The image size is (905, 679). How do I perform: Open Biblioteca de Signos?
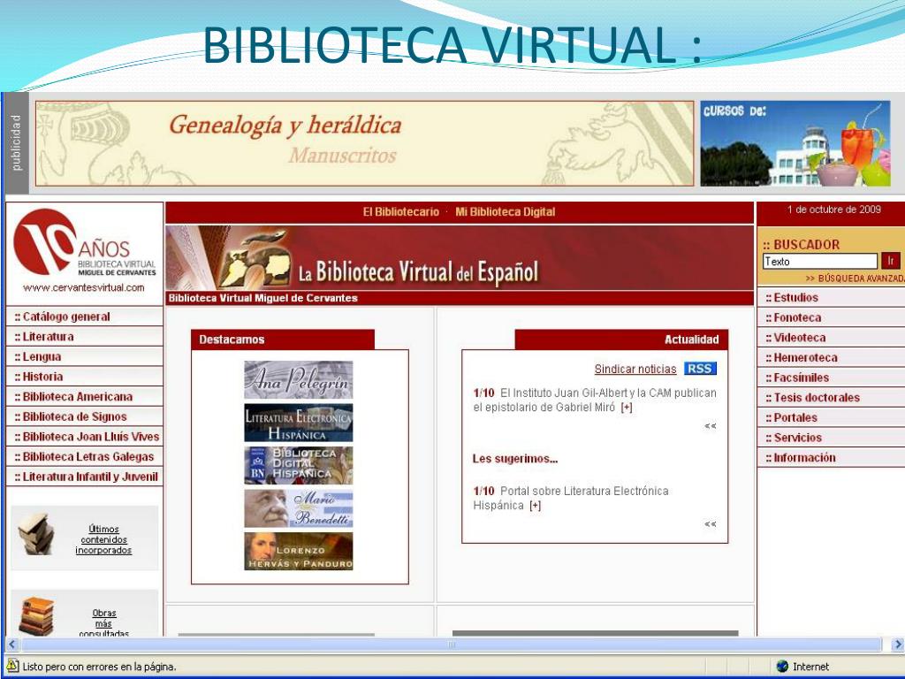pos(84,417)
